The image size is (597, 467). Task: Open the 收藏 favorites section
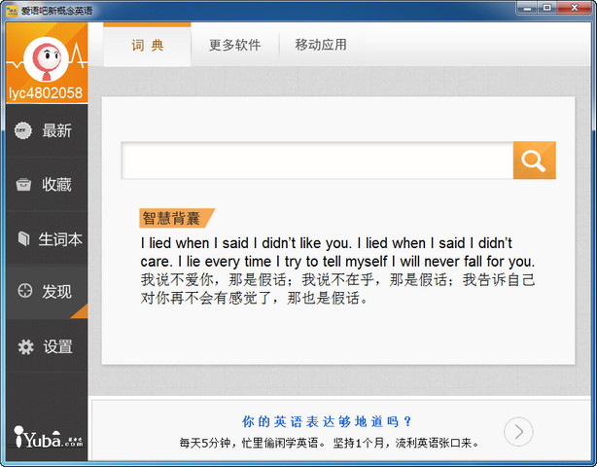[x=56, y=185]
